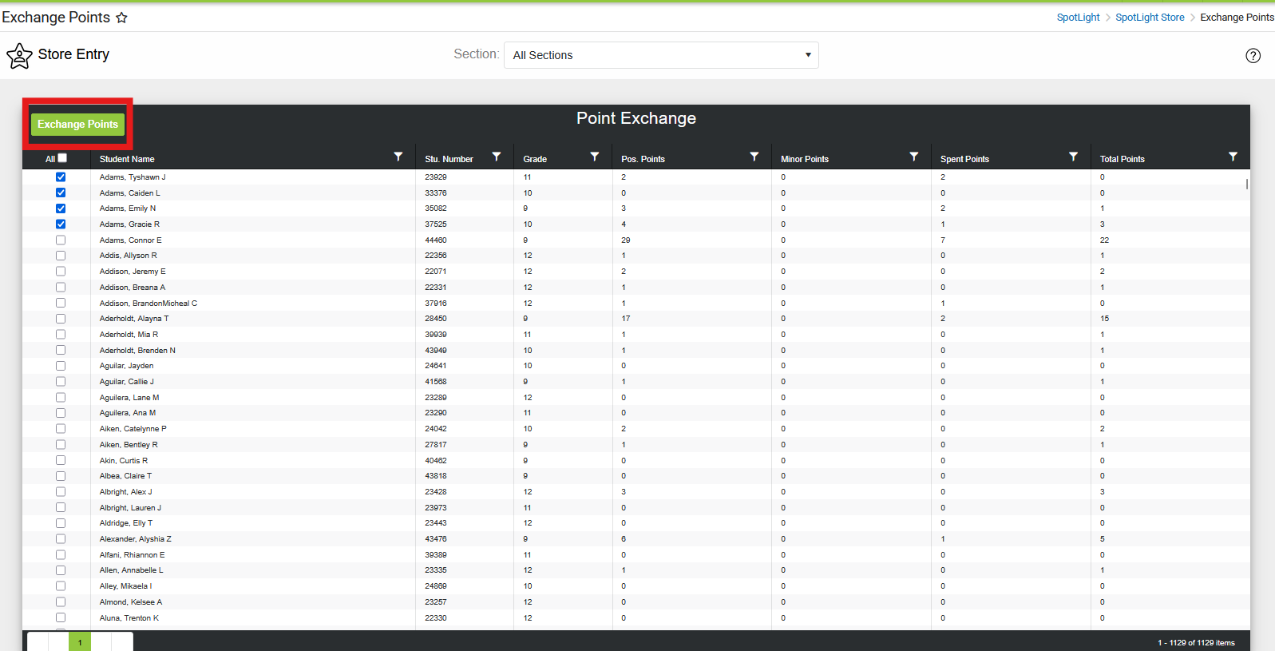This screenshot has width=1275, height=651.
Task: Filter the Pos. Points column
Action: 754,157
